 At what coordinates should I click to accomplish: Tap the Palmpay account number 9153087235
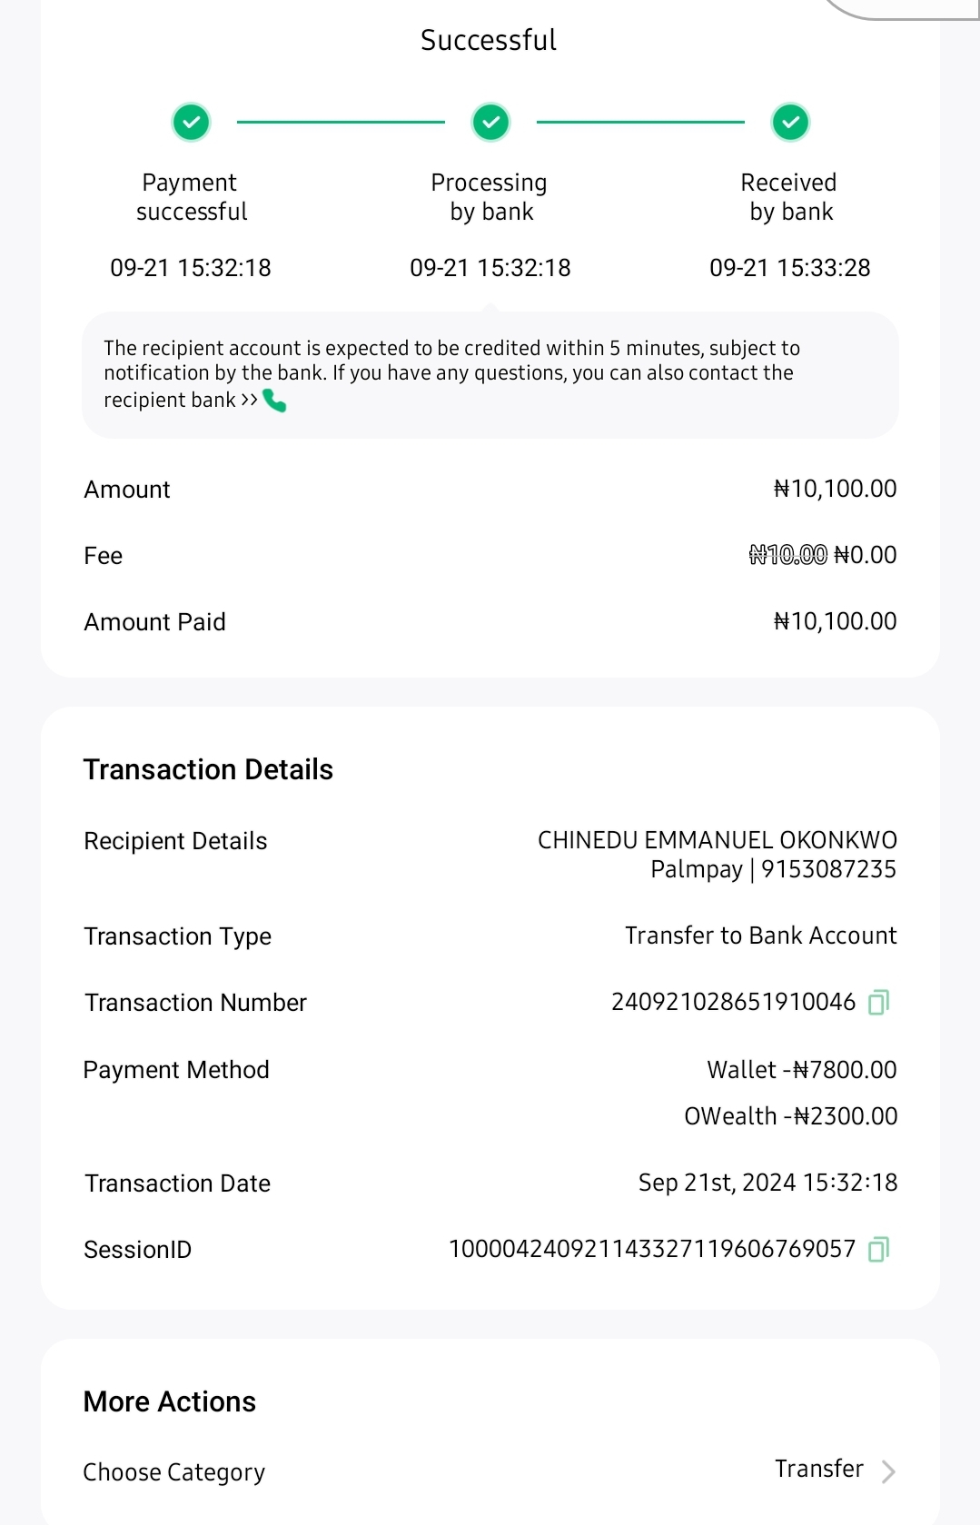click(828, 869)
